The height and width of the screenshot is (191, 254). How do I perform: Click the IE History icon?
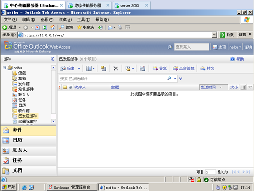click(101, 27)
